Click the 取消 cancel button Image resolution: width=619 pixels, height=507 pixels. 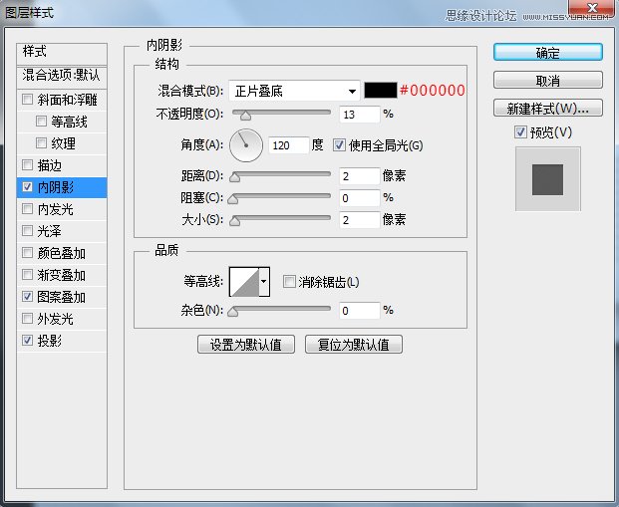[x=548, y=80]
